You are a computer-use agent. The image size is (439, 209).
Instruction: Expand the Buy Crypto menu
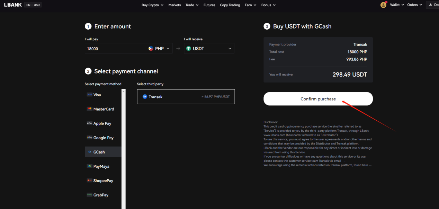point(153,5)
